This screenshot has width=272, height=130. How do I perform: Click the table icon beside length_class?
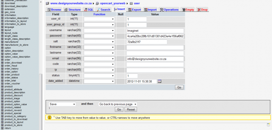click(x=2, y=36)
